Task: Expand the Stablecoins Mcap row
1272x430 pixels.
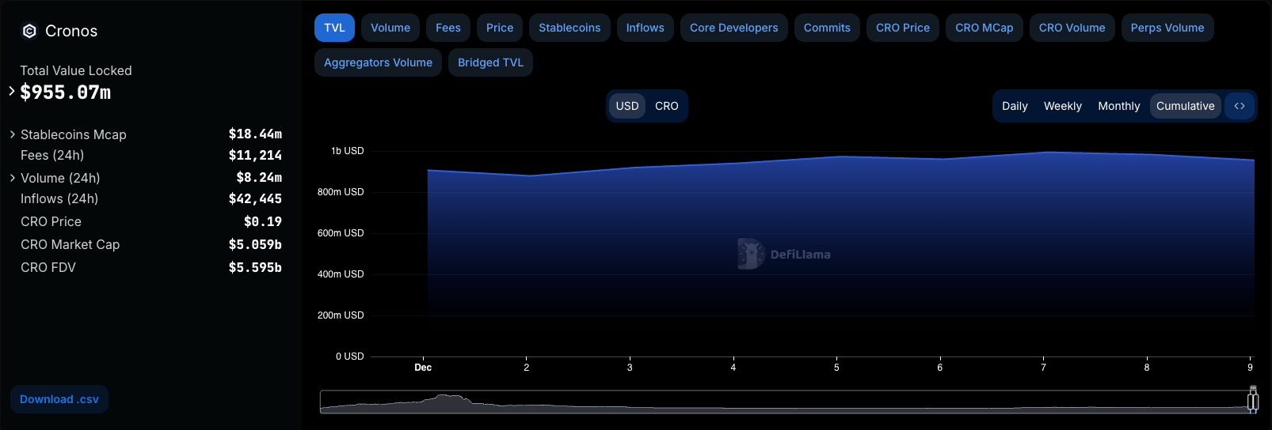Action: coord(13,134)
